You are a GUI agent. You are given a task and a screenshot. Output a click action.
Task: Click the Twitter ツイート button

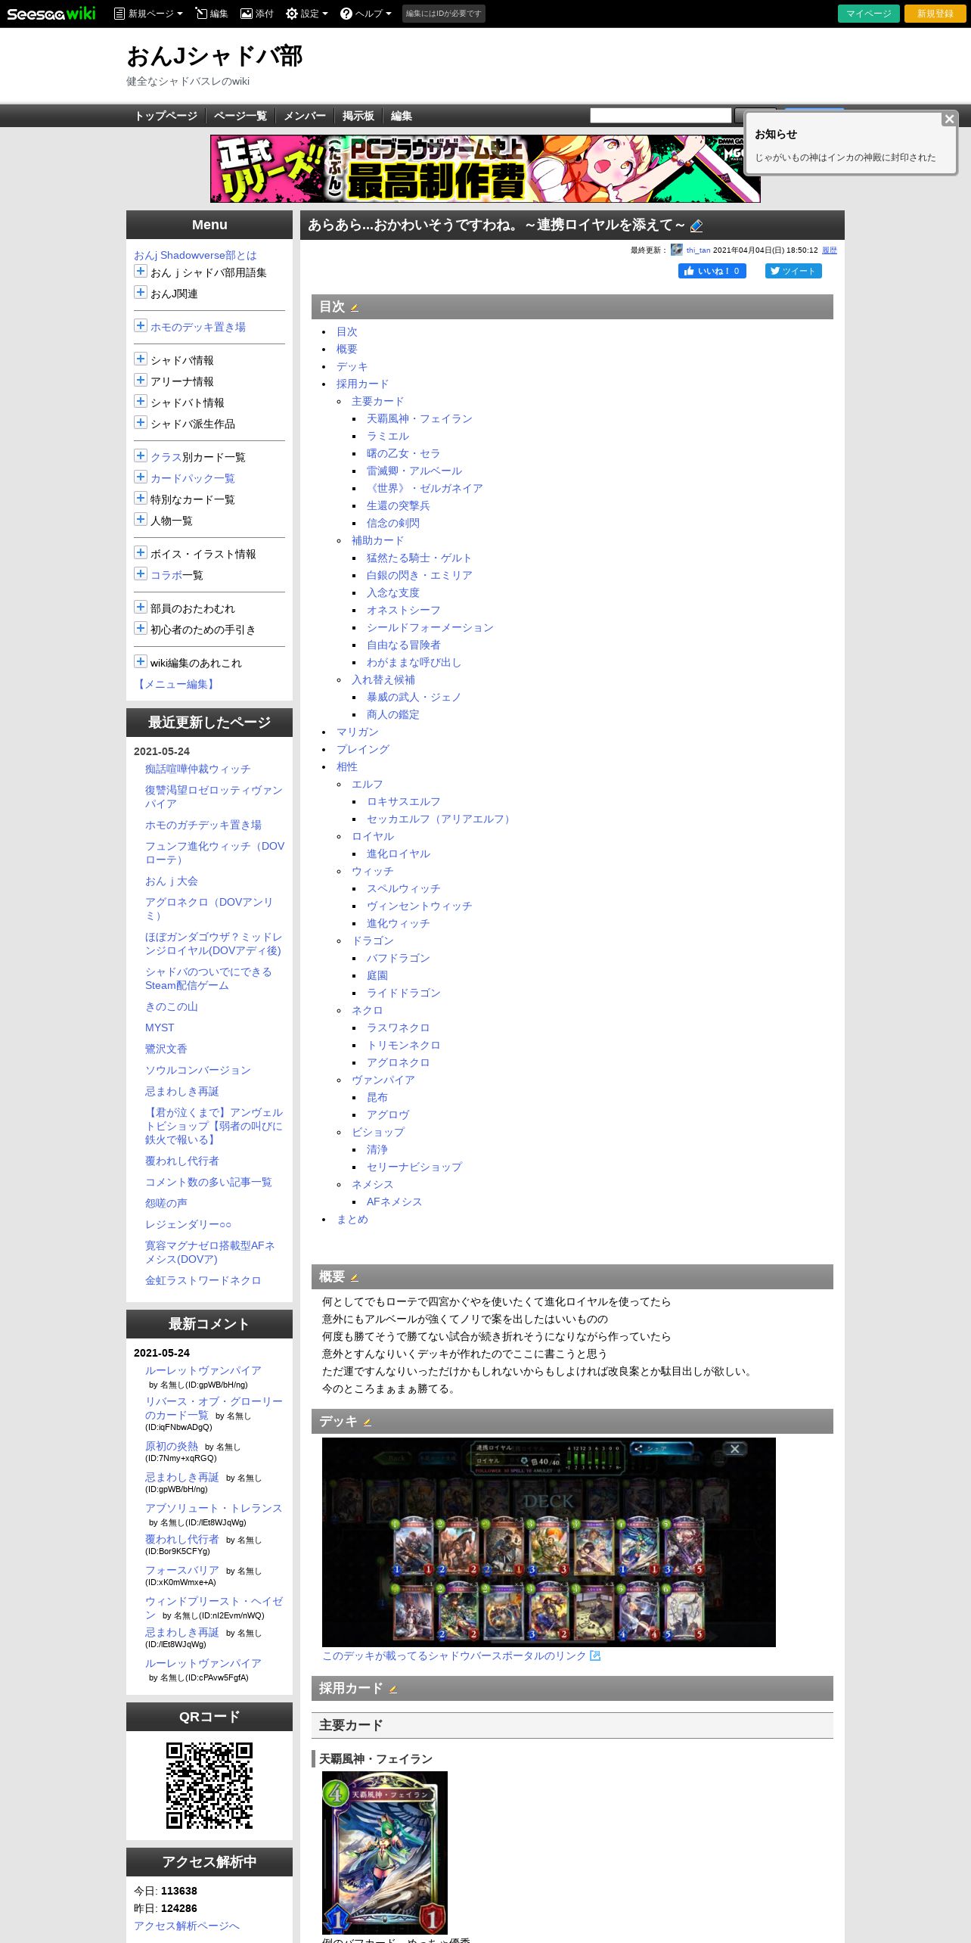point(793,271)
